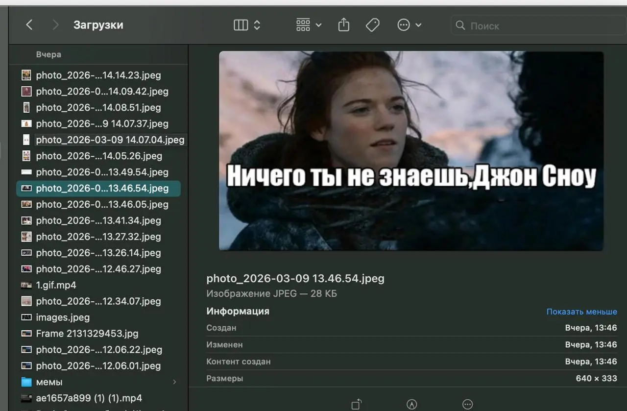The height and width of the screenshot is (411, 627).
Task: Open the More quick actions icon
Action: [468, 404]
